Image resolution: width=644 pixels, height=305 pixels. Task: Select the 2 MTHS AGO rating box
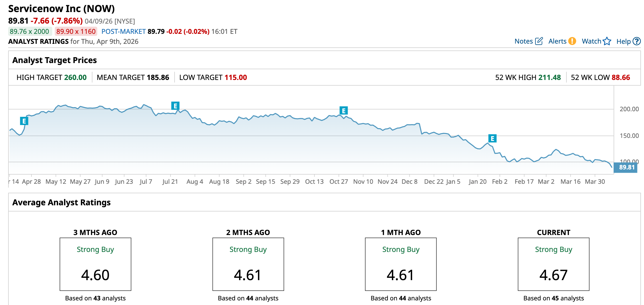[248, 264]
